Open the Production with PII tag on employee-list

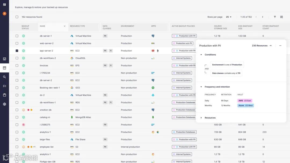click(184, 147)
